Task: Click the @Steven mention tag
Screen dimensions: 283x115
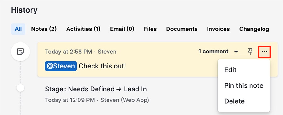Action: pos(61,66)
